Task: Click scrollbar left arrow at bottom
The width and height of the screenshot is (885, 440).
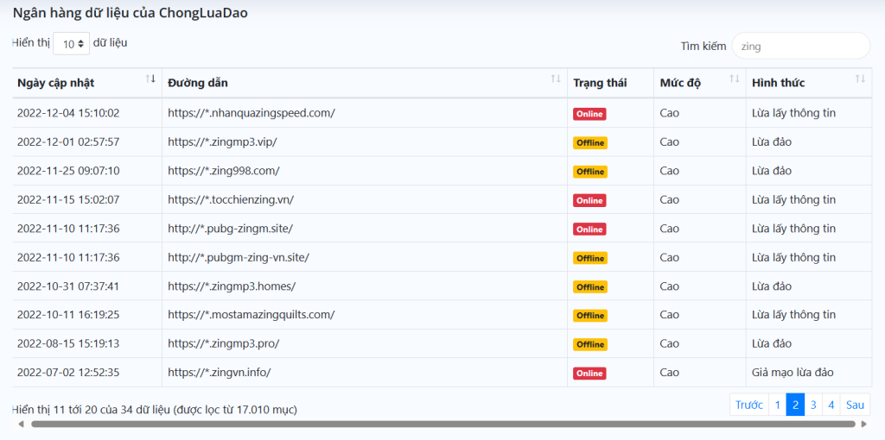Action: coord(21,424)
